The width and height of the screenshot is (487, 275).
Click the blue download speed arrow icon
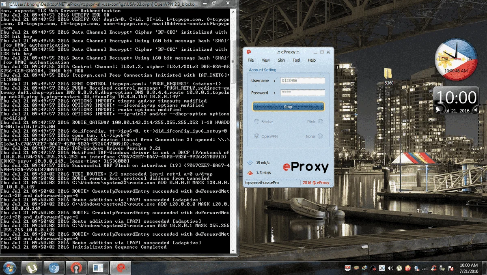click(250, 163)
